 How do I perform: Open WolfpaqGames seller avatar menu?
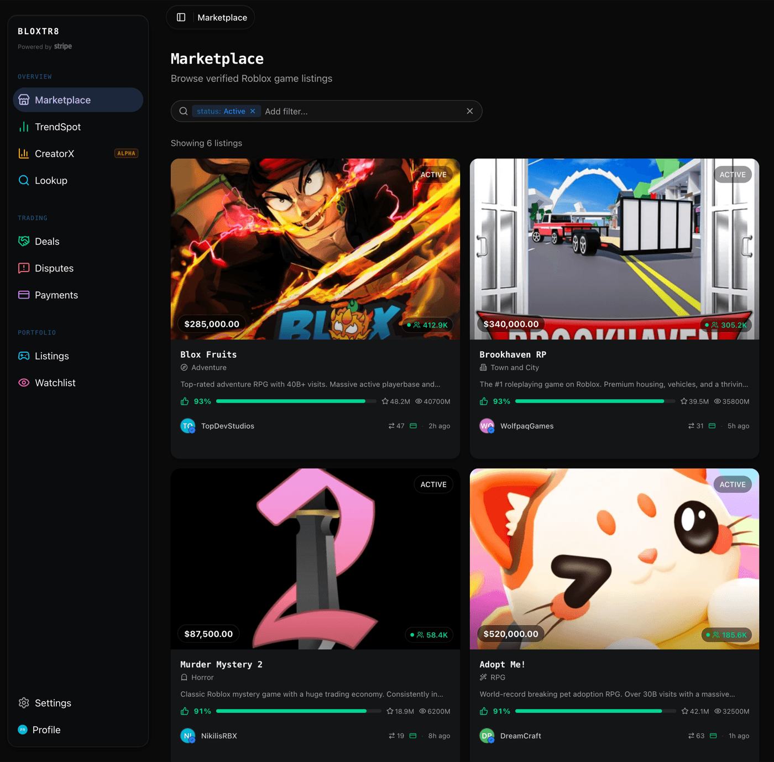[x=487, y=426]
